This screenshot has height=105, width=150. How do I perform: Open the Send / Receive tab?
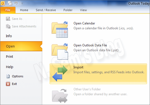[x=46, y=10]
